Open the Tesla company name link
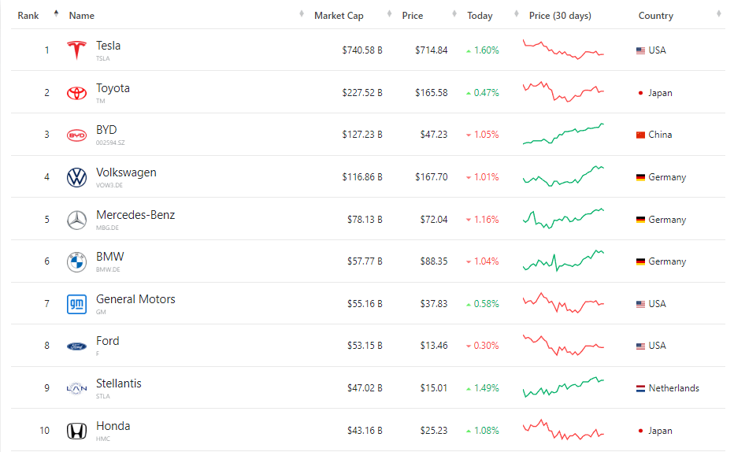 (x=108, y=46)
